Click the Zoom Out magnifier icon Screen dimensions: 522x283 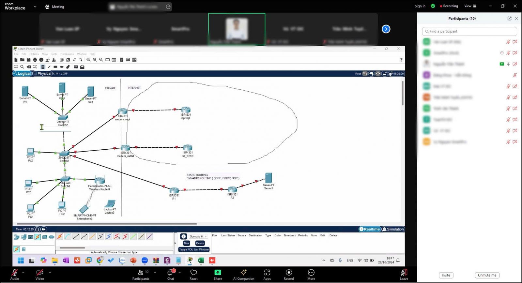click(x=101, y=60)
